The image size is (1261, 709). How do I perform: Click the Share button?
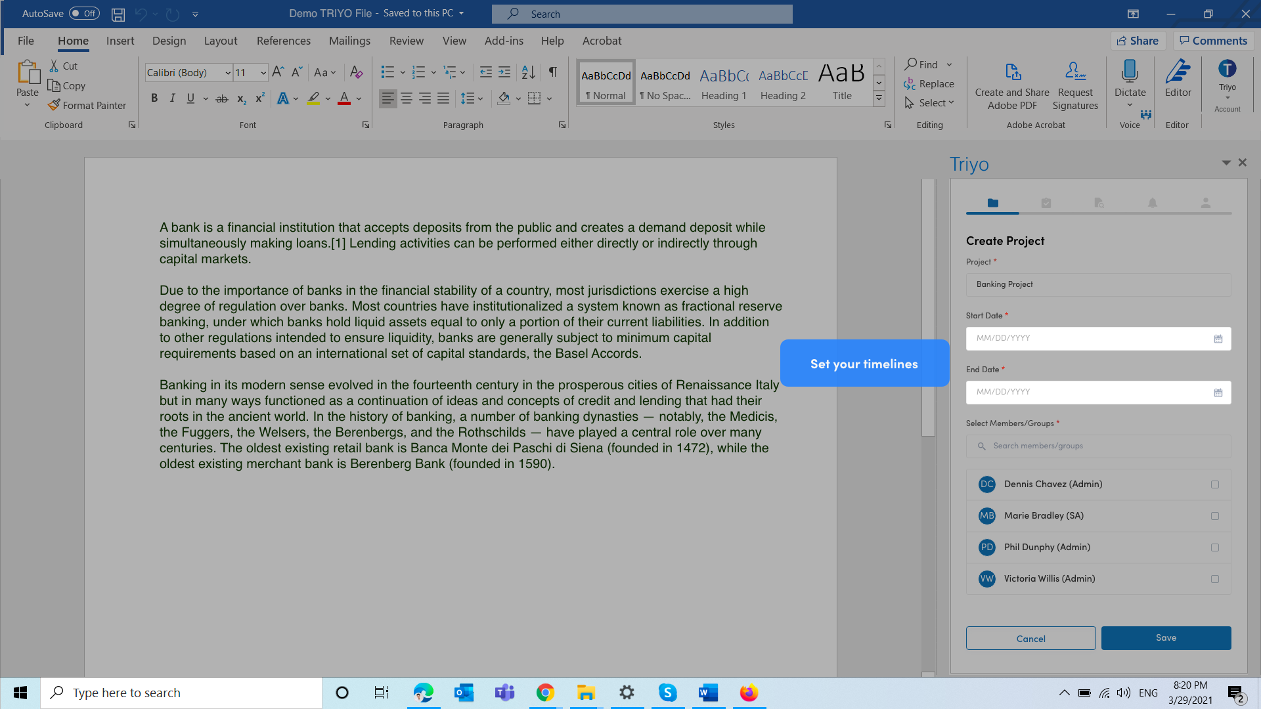tap(1138, 41)
